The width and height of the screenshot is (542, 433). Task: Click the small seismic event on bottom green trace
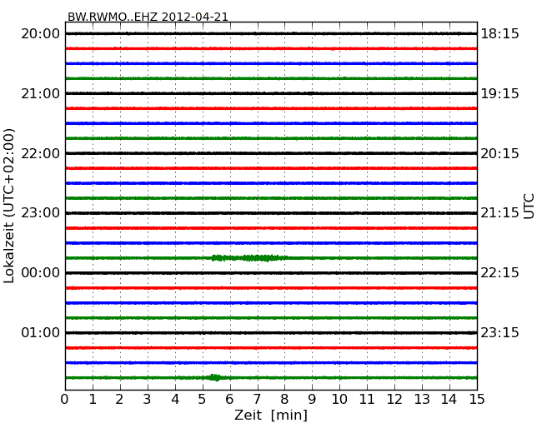tap(214, 377)
